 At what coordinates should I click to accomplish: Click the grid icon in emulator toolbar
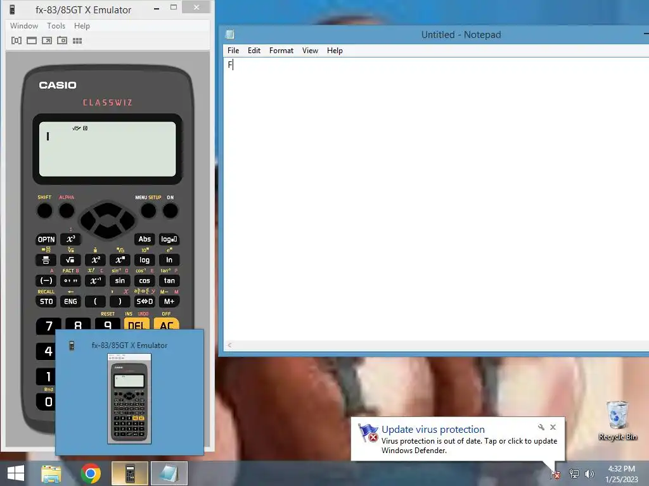coord(77,40)
